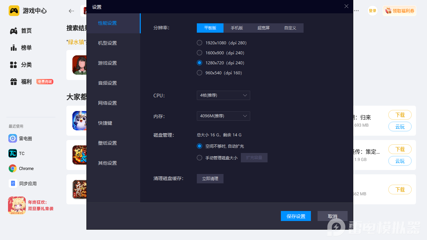Click 下载 for the 562 MB game
Screen dimensions: 427x240
pos(400,190)
